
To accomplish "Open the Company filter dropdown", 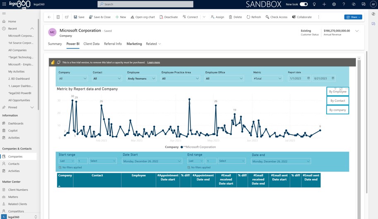I will point(72,79).
